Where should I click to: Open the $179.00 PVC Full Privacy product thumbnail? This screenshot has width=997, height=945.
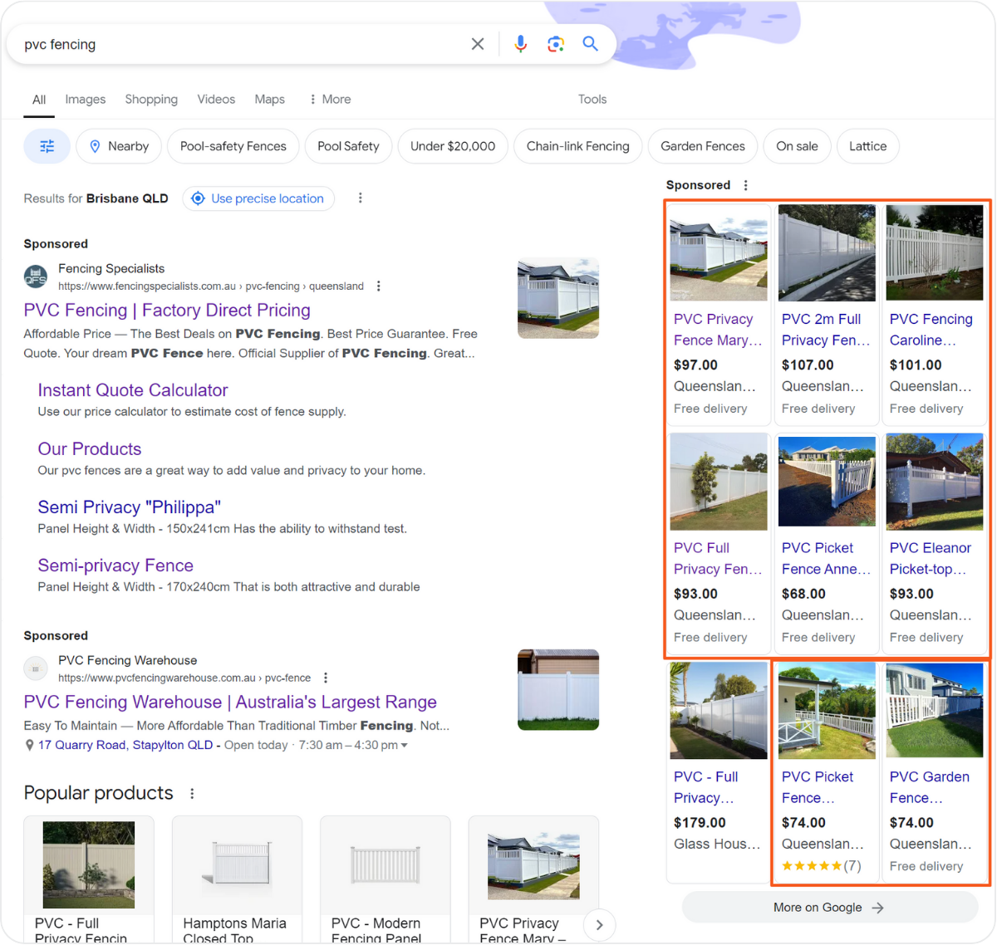(719, 711)
